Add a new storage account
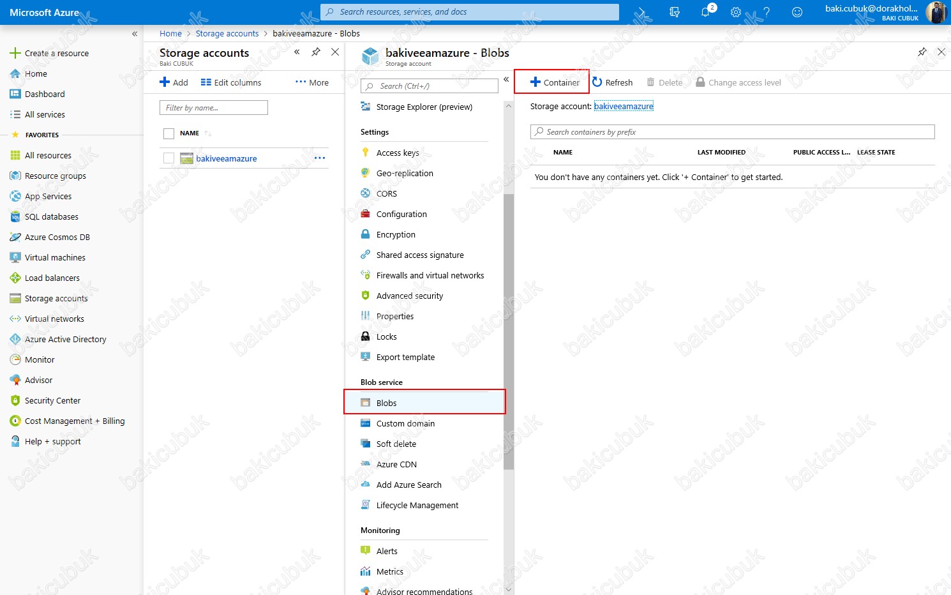Viewport: 951px width, 595px height. tap(174, 82)
